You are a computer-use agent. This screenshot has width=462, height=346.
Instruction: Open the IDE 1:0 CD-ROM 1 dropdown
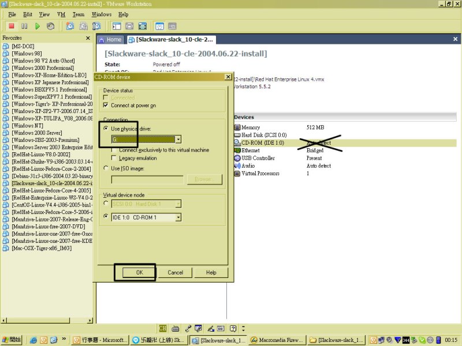(x=178, y=217)
